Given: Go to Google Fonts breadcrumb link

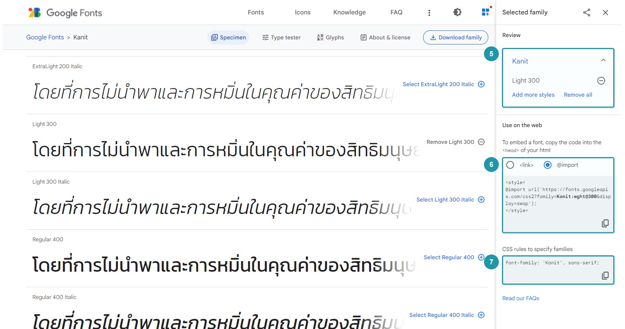Looking at the screenshot, I should point(45,37).
